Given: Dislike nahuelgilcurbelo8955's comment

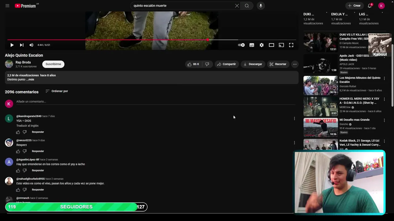Looking at the screenshot, I should coord(25,190).
